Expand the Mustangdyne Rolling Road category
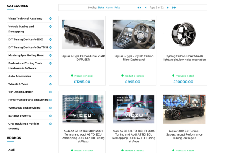227x153 pixels. pyautogui.click(x=50, y=55)
